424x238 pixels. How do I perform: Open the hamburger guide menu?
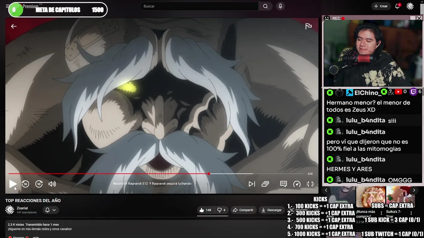[x=8, y=6]
